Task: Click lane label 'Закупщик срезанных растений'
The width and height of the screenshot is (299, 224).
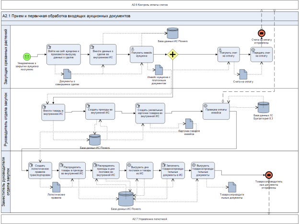Action: coord(6,56)
